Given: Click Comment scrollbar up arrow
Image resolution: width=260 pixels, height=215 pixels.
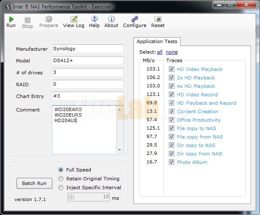Looking at the screenshot, I should click(x=119, y=110).
